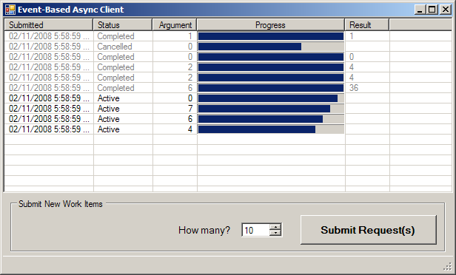456x275 pixels.
Task: Click the progress bar of the Active item with argument 4
Action: pyautogui.click(x=271, y=129)
